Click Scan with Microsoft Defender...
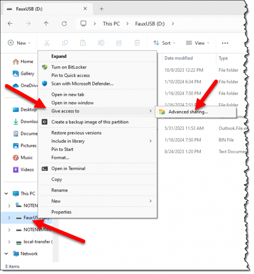The height and width of the screenshot is (274, 254). pyautogui.click(x=82, y=84)
